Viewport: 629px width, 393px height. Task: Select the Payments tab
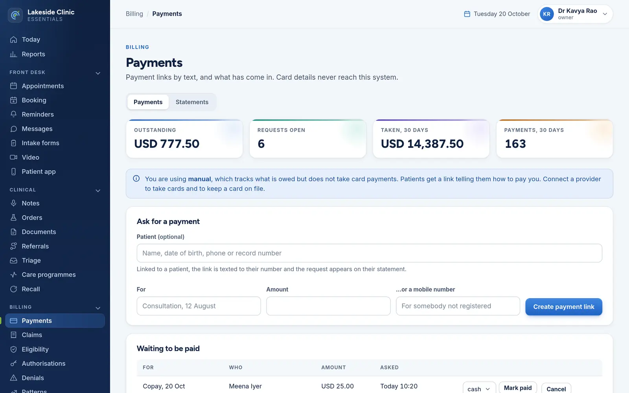(148, 102)
